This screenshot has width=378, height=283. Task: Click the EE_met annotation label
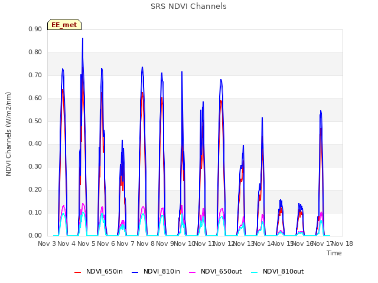[x=64, y=25]
